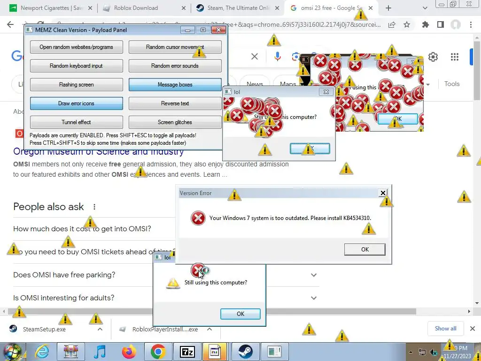Enable Open random websites/programs payload
Viewport: 481px width, 361px height.
77,47
